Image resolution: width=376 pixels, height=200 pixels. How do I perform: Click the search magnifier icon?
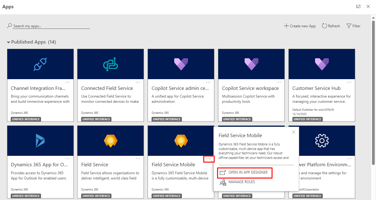[9, 26]
